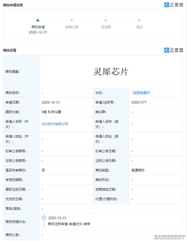
Task: Click the 初审公告日期 label
Action: coord(106,151)
